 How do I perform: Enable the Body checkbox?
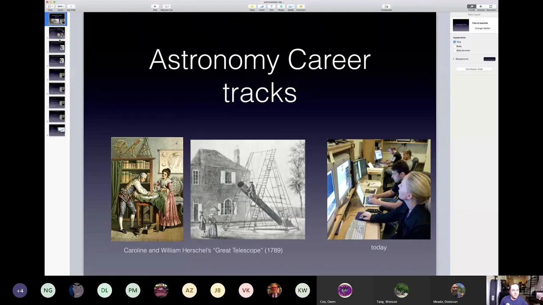pos(454,46)
